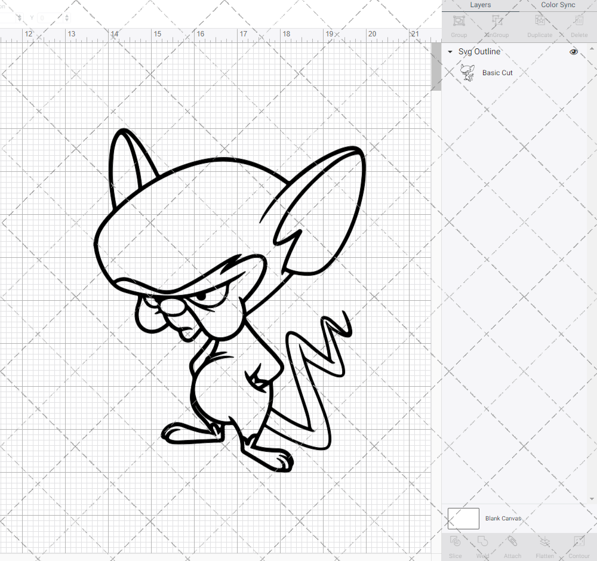Click the layers panel scroll down arrow

(x=591, y=498)
